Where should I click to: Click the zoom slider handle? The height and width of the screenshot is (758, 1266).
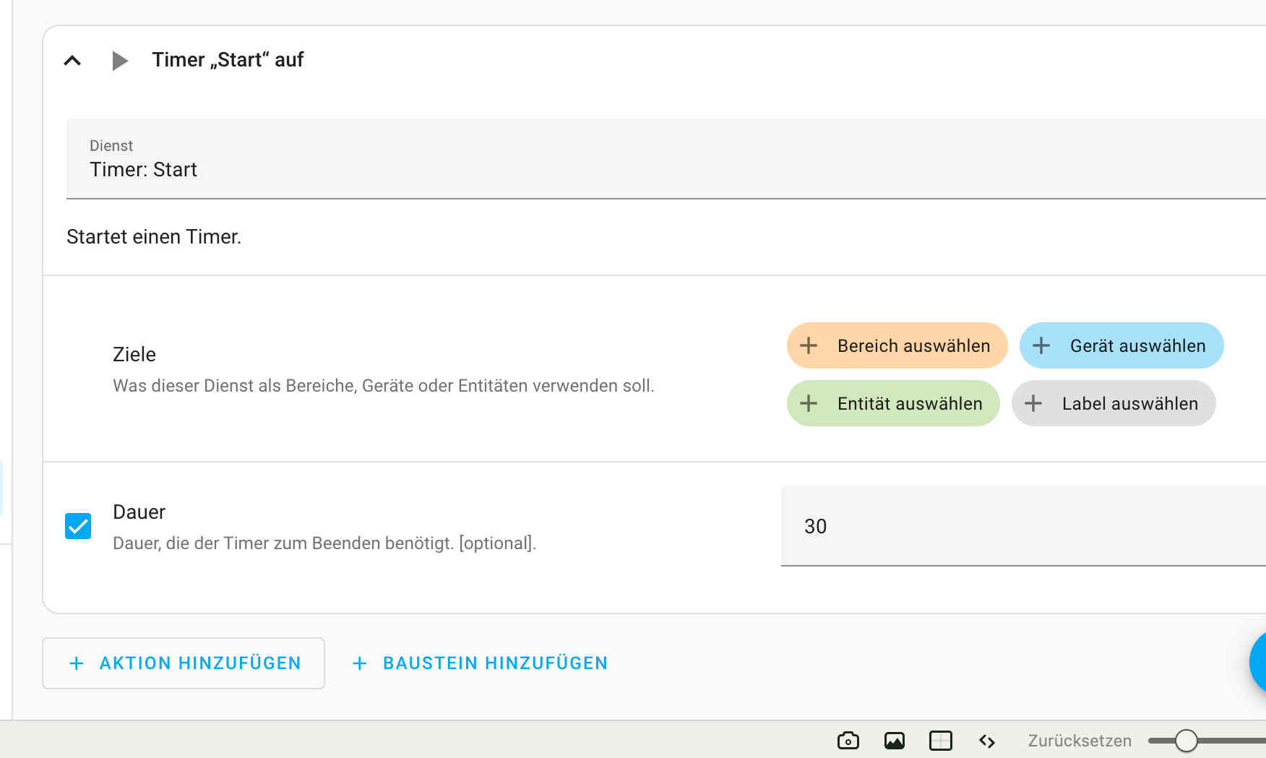pyautogui.click(x=1186, y=741)
